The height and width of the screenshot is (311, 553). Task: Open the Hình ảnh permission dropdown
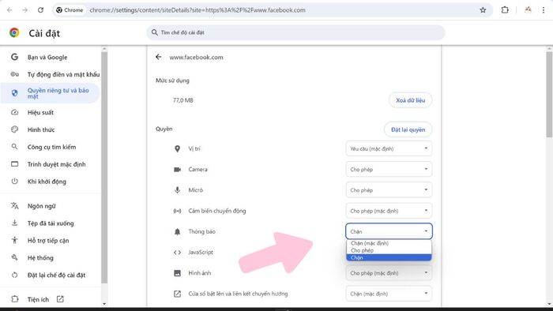(389, 273)
